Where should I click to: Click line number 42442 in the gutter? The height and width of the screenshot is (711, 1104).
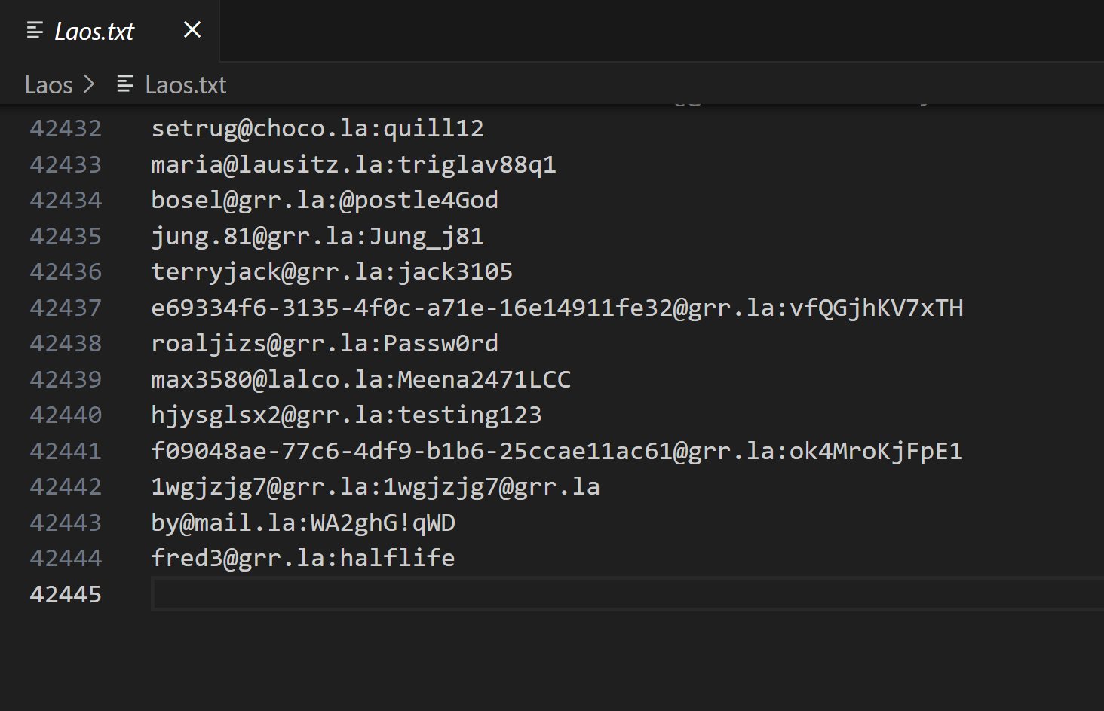click(x=66, y=487)
